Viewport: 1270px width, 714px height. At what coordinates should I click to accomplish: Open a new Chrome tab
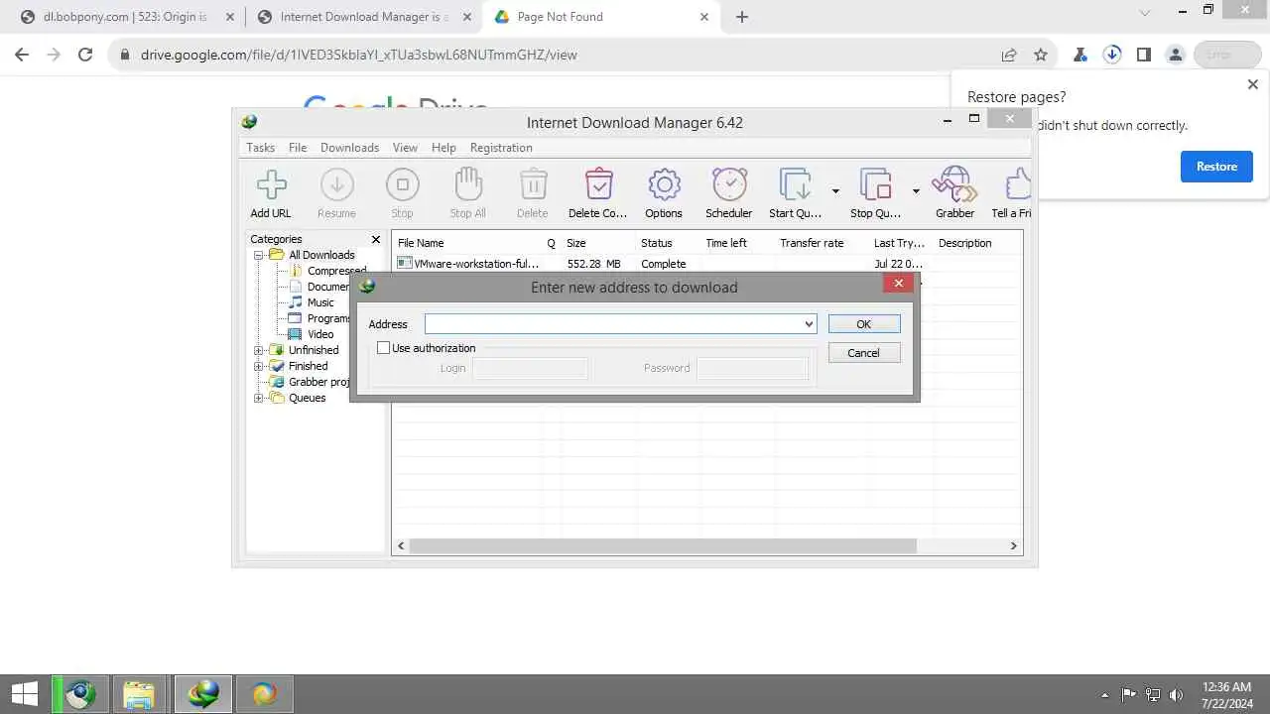(x=742, y=17)
